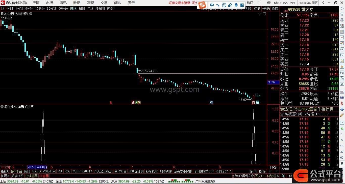Image resolution: width=345 pixels, height=184 pixels.
Task: Click the red S marker below the chart
Action: [x=111, y=102]
